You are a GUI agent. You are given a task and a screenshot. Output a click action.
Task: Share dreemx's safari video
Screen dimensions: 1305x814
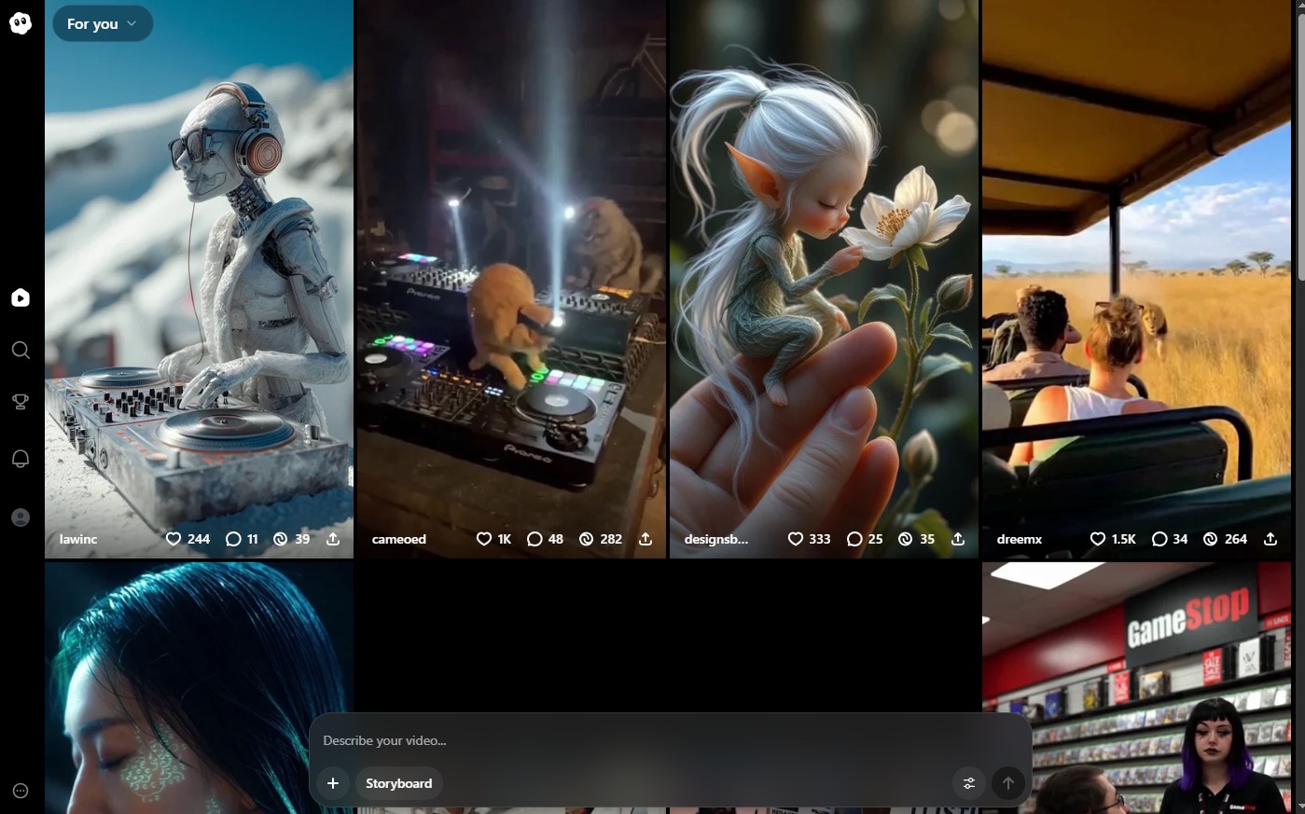pyautogui.click(x=1270, y=539)
